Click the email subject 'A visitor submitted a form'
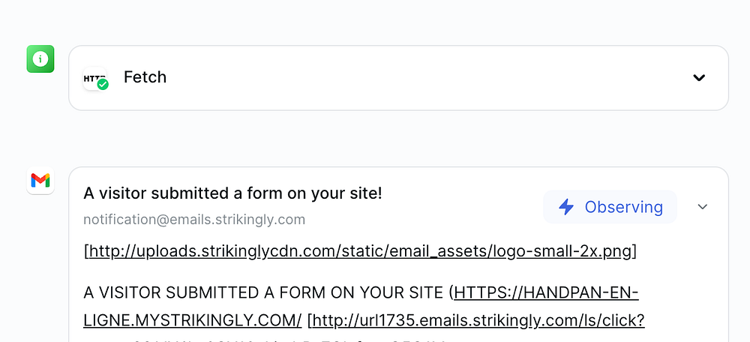750x342 pixels. [x=232, y=193]
